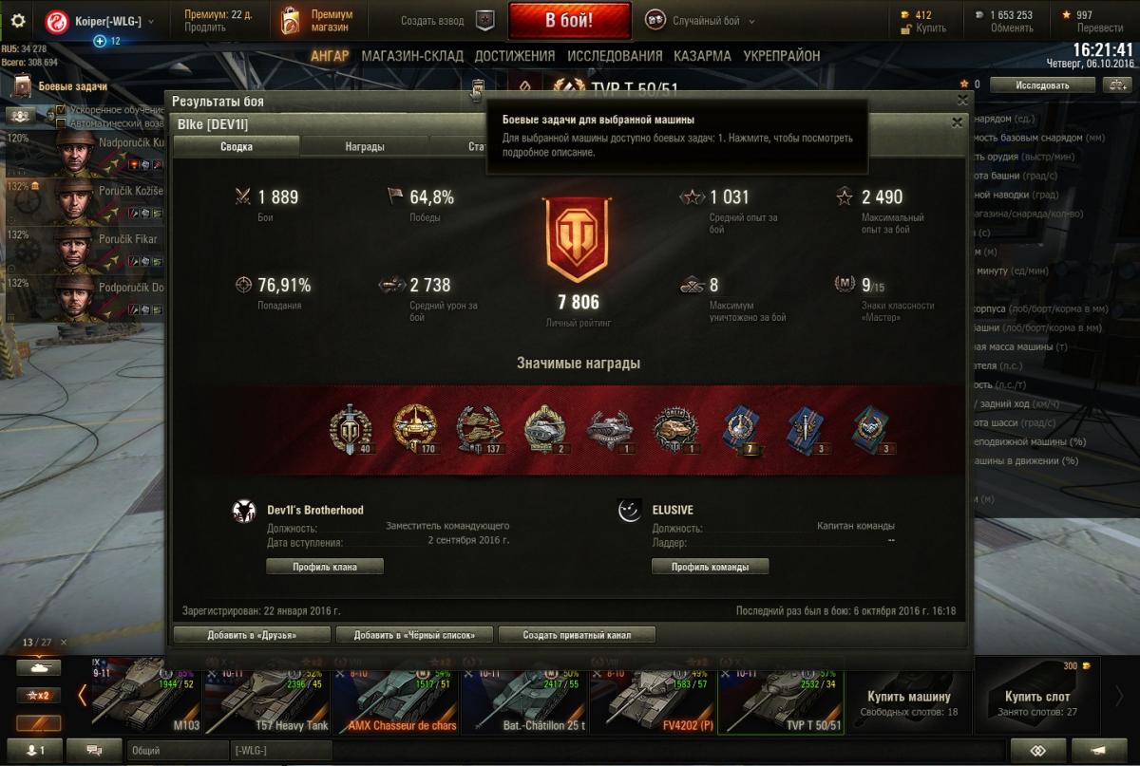Screen dimensions: 1140x766
Task: Toggle the orange-stripe favorites filter
Action: point(38,724)
